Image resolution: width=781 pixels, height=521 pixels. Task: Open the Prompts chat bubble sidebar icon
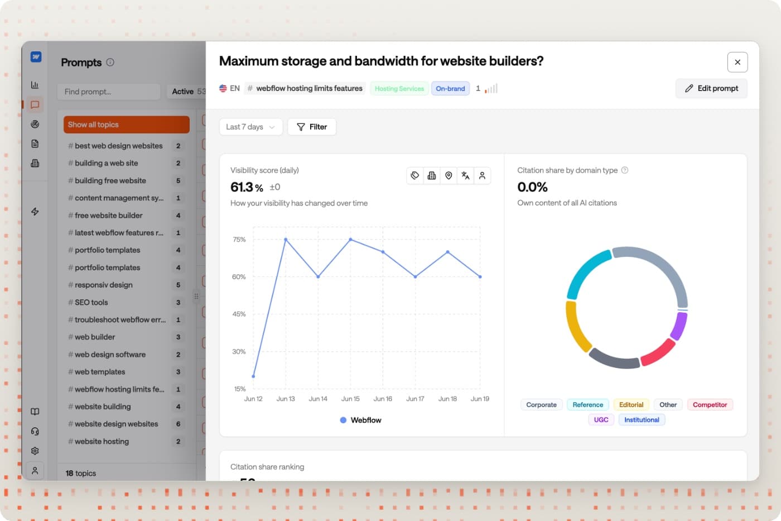point(35,104)
